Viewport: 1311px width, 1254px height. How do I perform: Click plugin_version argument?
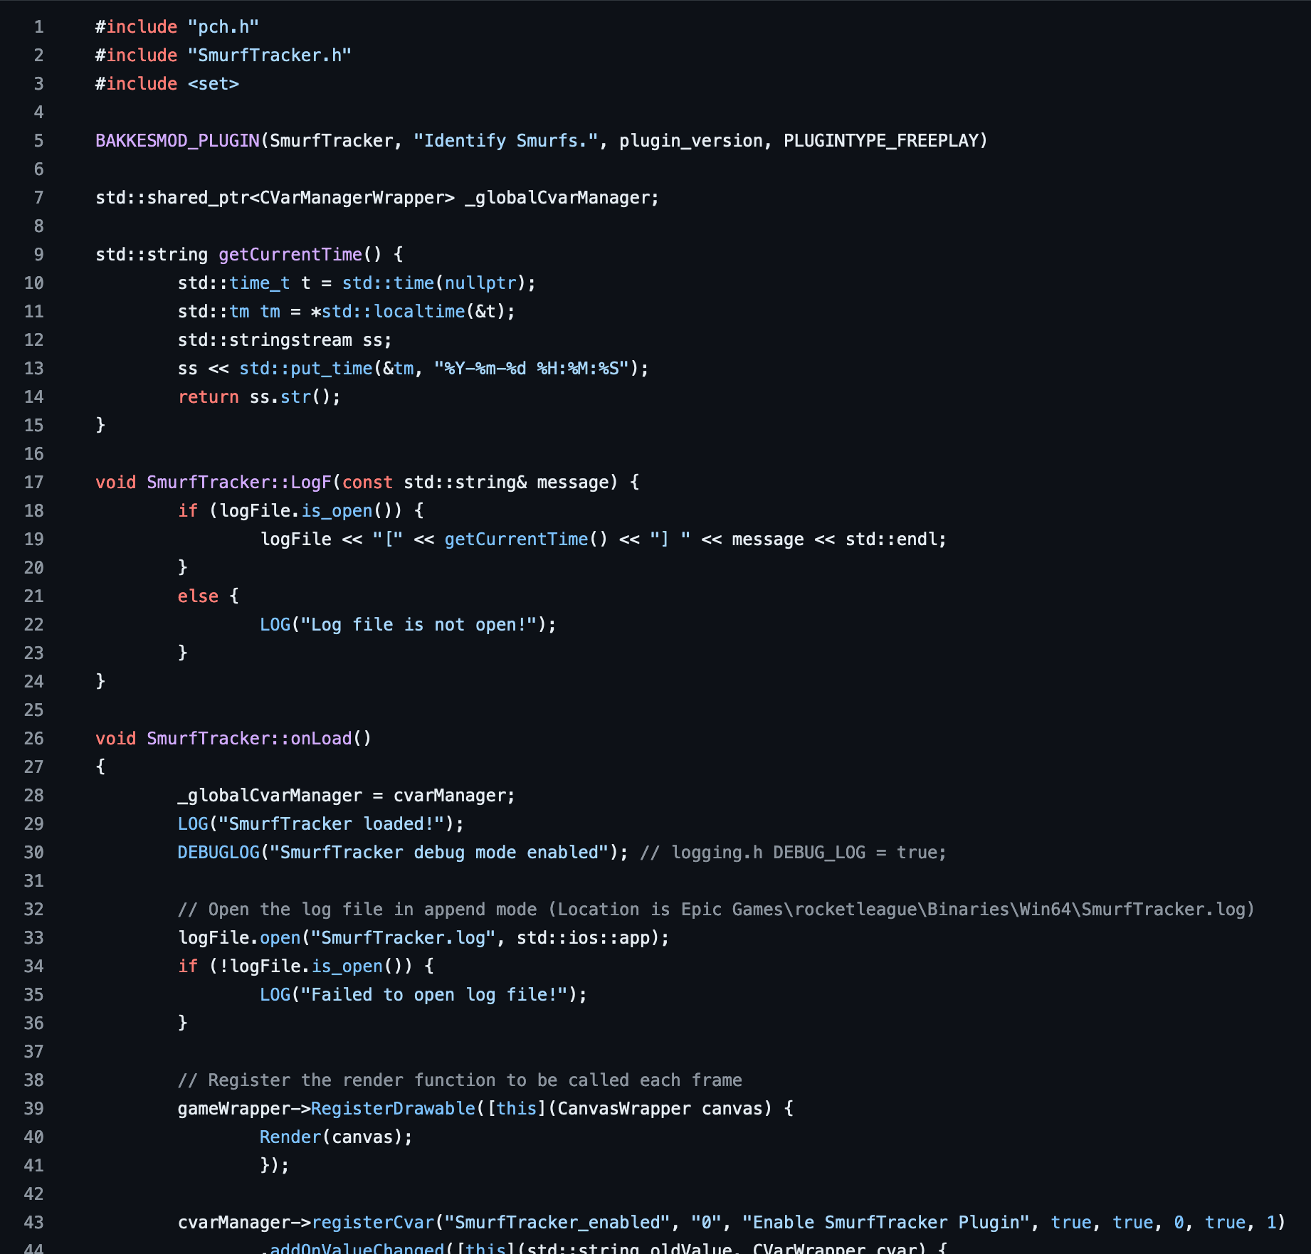point(690,141)
